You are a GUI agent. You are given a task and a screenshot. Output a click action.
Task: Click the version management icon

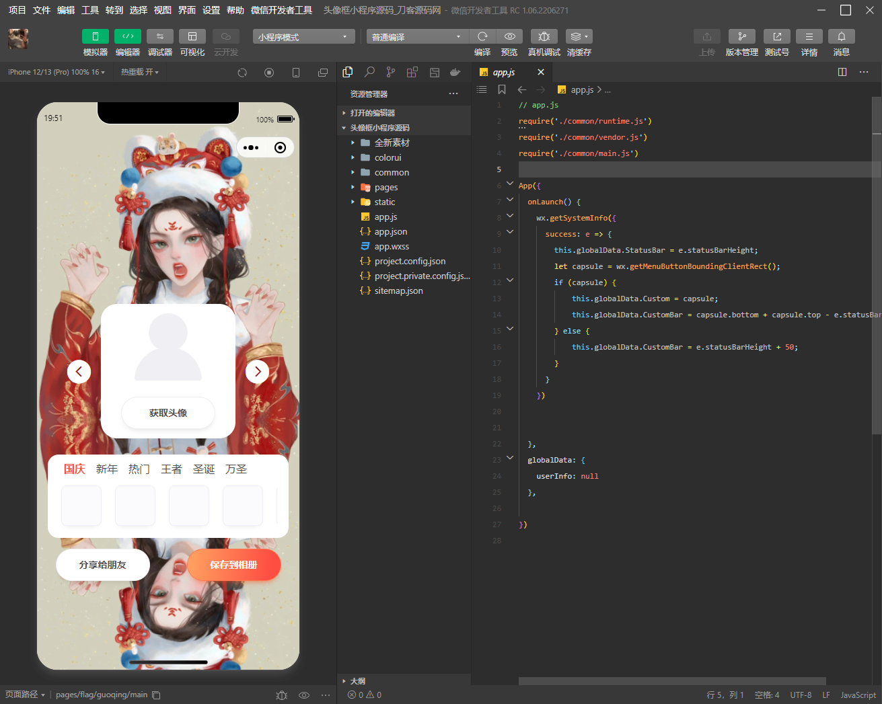click(741, 36)
